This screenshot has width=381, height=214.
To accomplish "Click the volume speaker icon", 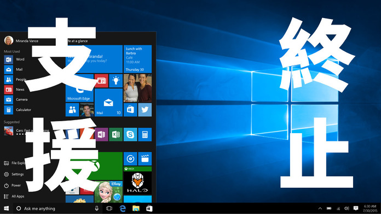I will pyautogui.click(x=347, y=209).
